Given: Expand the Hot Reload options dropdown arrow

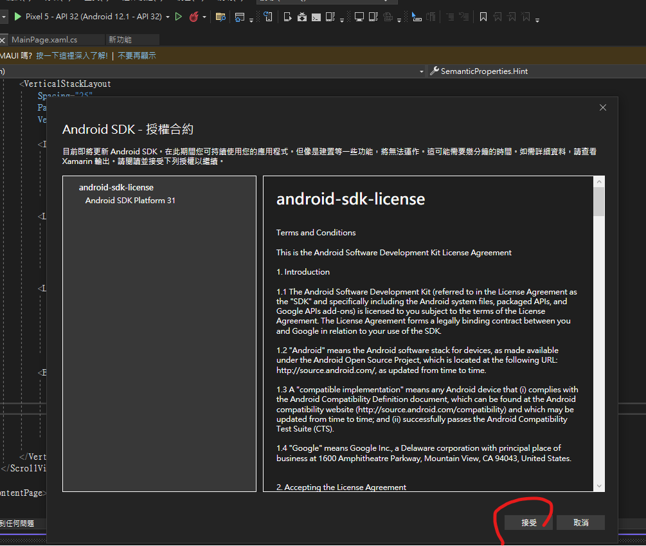Looking at the screenshot, I should pos(204,17).
